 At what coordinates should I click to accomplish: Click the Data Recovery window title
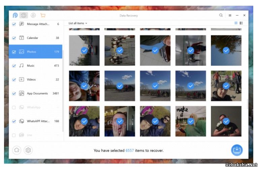129,15
